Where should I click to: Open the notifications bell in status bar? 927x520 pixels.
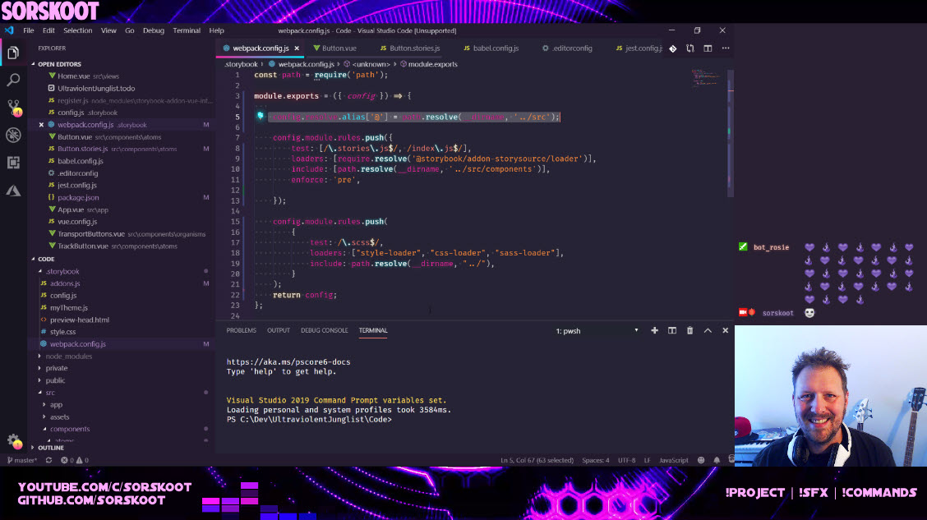point(717,460)
